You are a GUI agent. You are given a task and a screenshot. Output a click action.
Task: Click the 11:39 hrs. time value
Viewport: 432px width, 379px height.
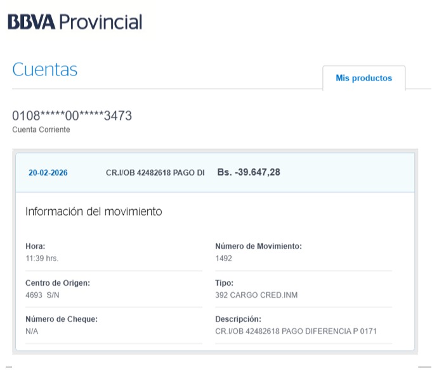[x=42, y=258]
